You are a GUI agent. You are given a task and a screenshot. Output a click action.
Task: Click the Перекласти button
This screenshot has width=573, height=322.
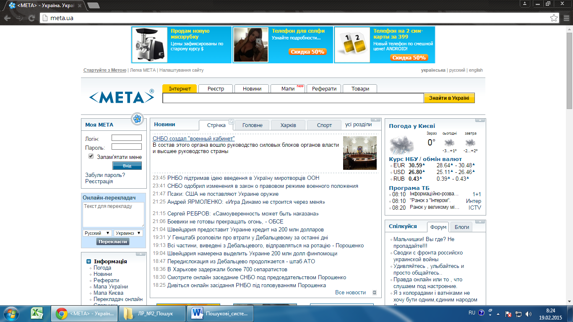pyautogui.click(x=113, y=242)
